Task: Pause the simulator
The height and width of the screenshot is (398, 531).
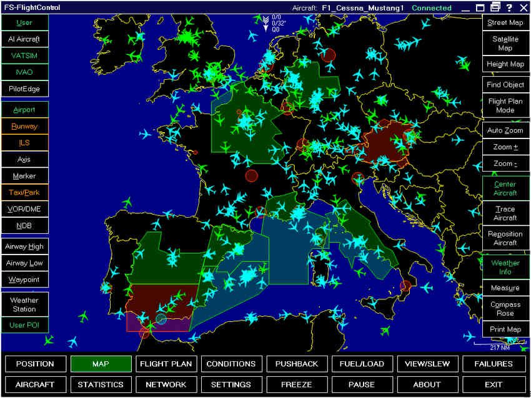Action: point(362,384)
